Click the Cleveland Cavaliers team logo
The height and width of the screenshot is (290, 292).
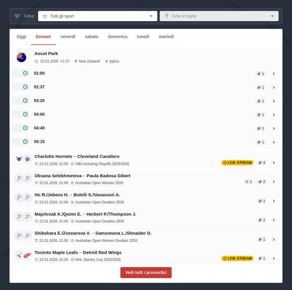point(28,159)
